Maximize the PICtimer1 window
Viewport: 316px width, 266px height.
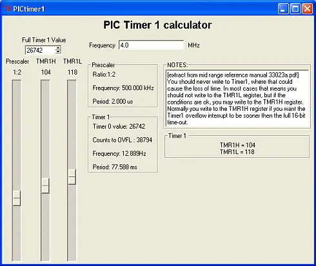coord(295,9)
